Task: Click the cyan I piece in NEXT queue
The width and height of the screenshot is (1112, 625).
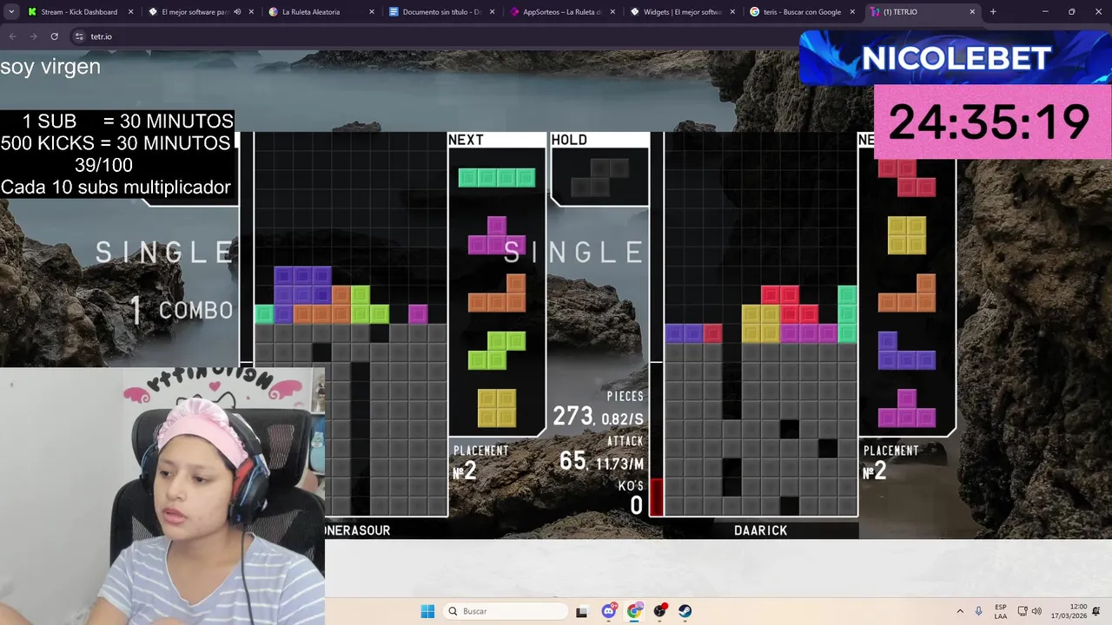Action: 497,178
